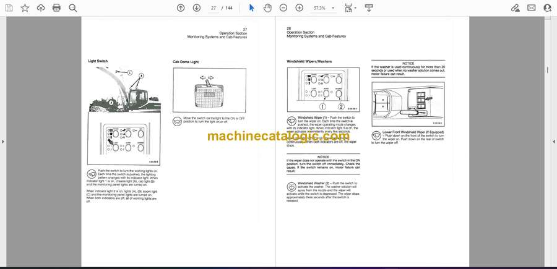Click the washer symbol beside 'Windshield Washer (2)'
The width and height of the screenshot is (557, 269).
point(291,187)
